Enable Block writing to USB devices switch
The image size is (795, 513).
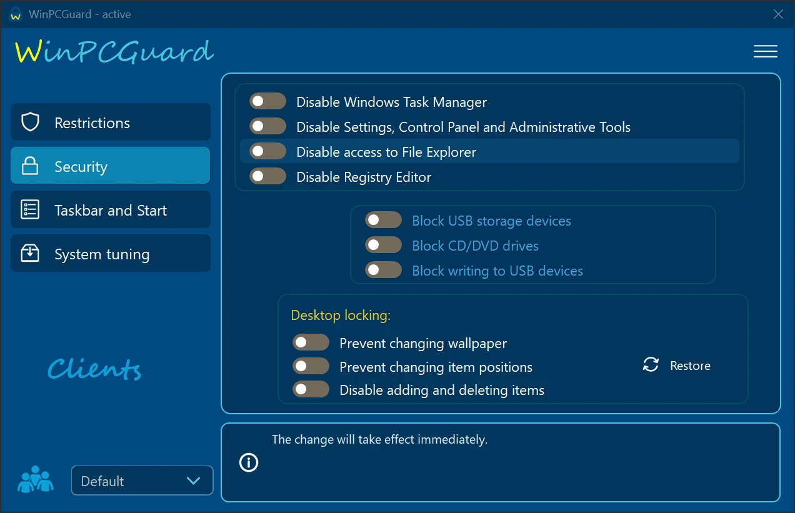(x=383, y=270)
